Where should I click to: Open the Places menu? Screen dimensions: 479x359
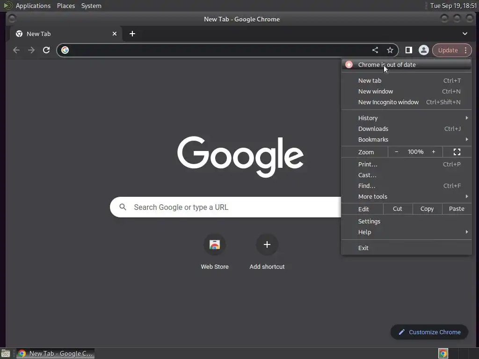(x=66, y=6)
